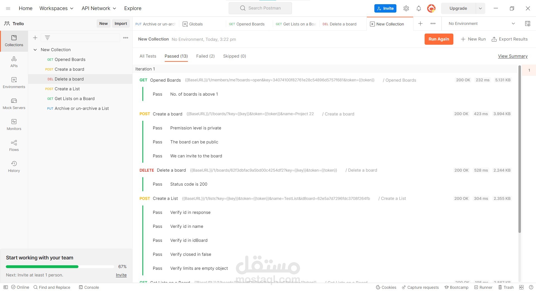
Task: Open Cookies from the status bar
Action: coord(386,287)
